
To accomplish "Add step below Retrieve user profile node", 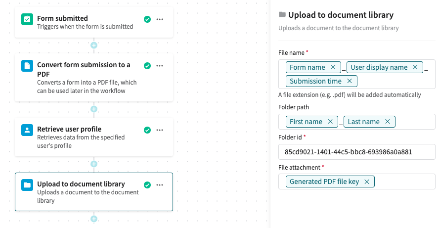I will click(x=94, y=164).
